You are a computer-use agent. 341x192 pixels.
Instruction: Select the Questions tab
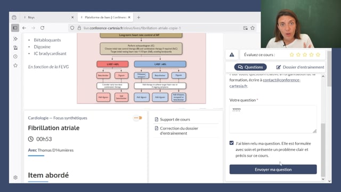[250, 67]
